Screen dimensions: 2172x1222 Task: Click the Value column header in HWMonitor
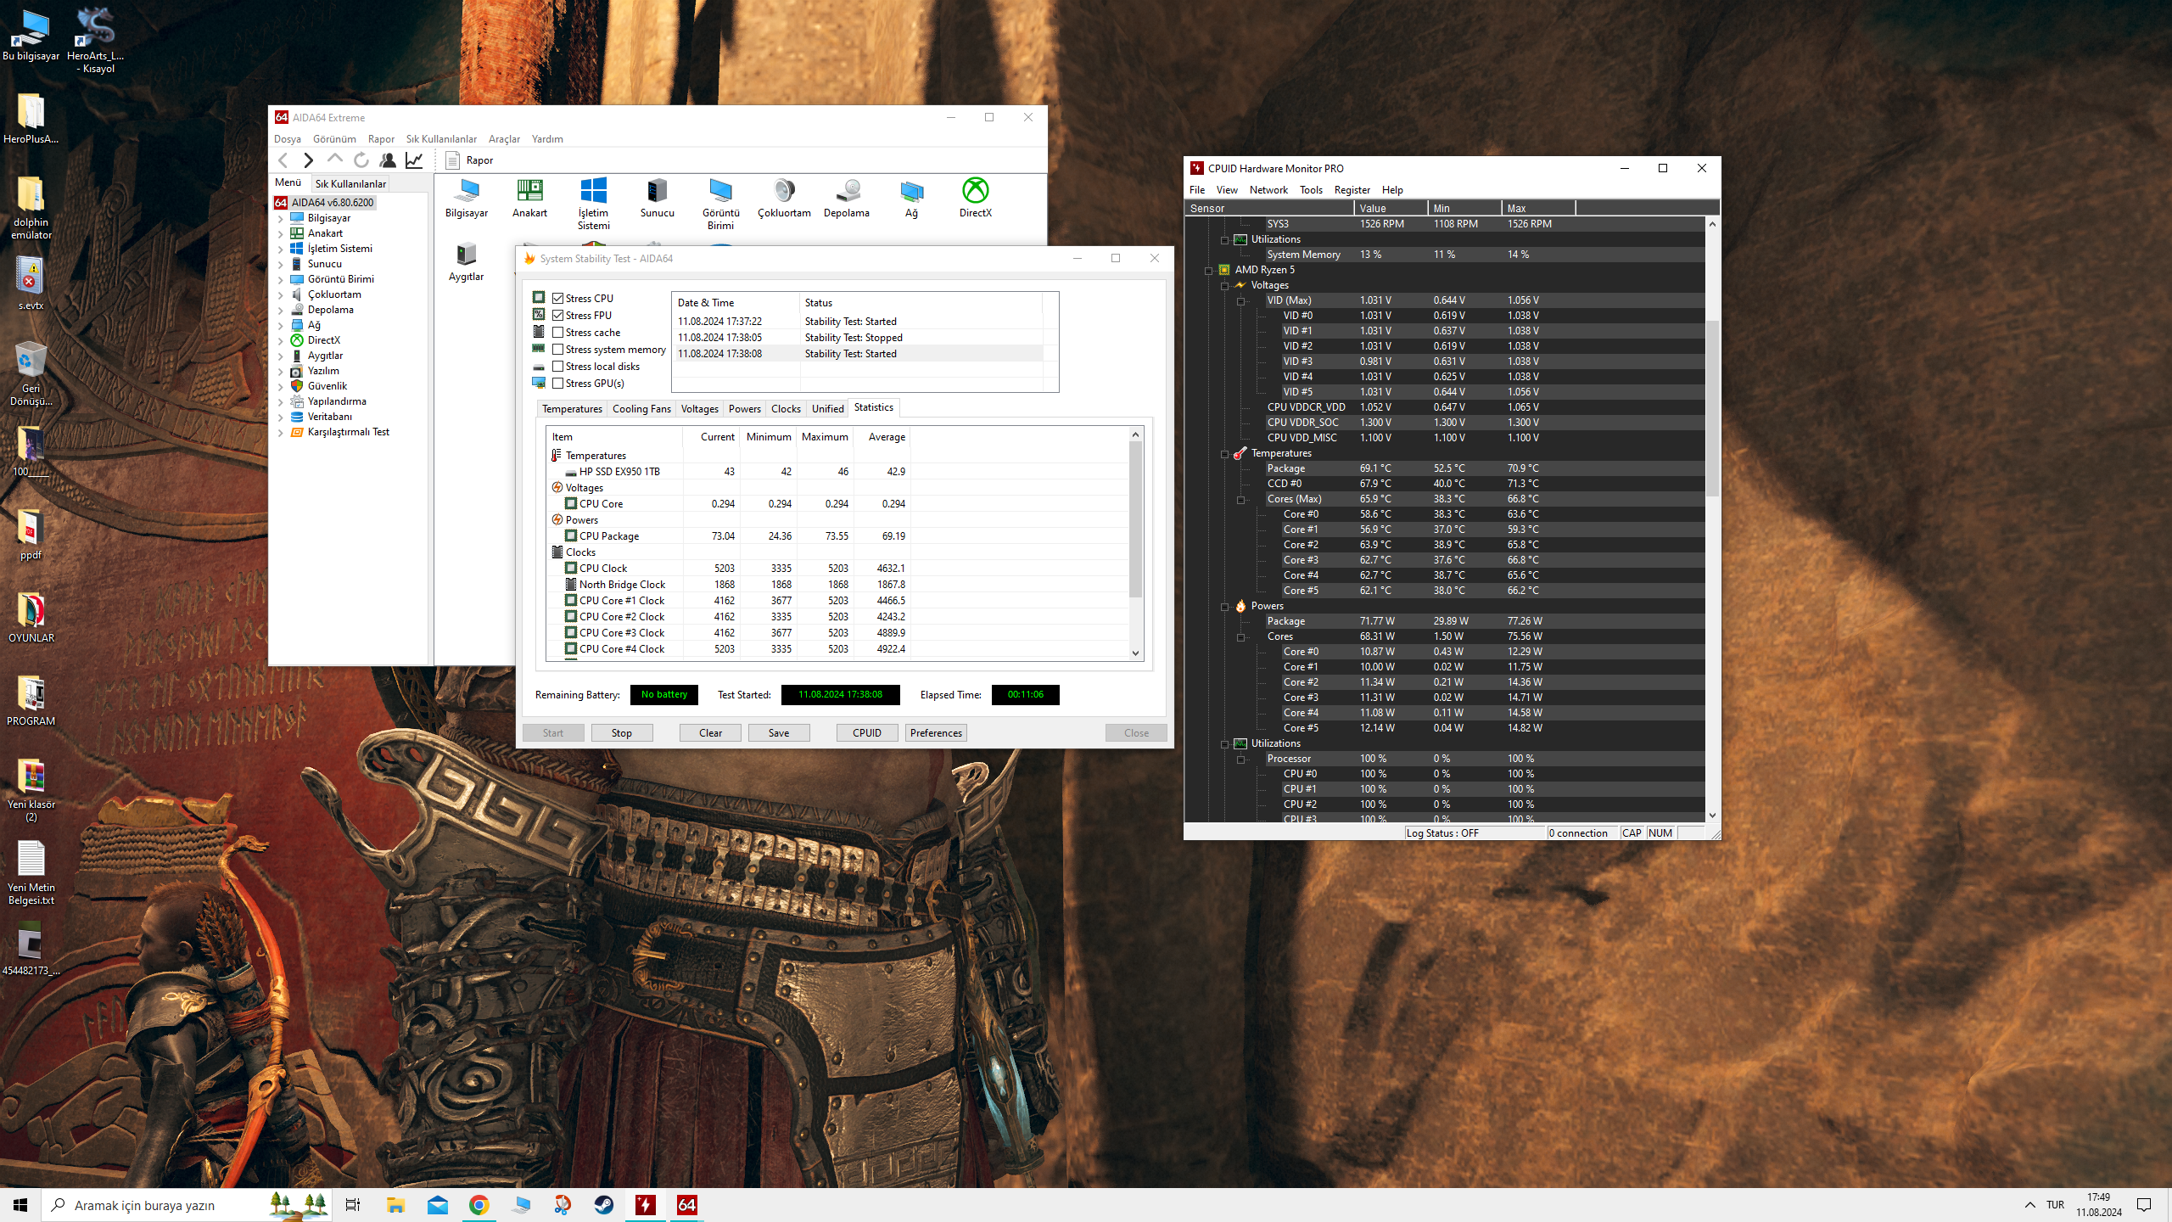(1391, 209)
